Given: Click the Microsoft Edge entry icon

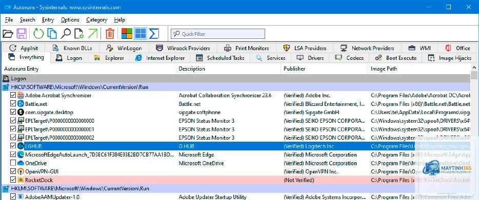Looking at the screenshot, I should pos(21,154).
